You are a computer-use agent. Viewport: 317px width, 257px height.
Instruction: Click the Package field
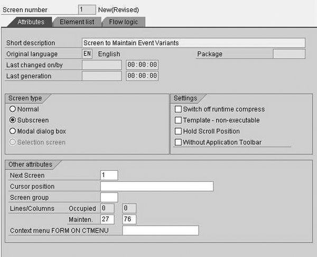point(289,54)
